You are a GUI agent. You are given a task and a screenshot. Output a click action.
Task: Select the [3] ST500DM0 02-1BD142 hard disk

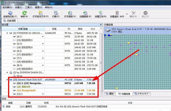(x=28, y=33)
